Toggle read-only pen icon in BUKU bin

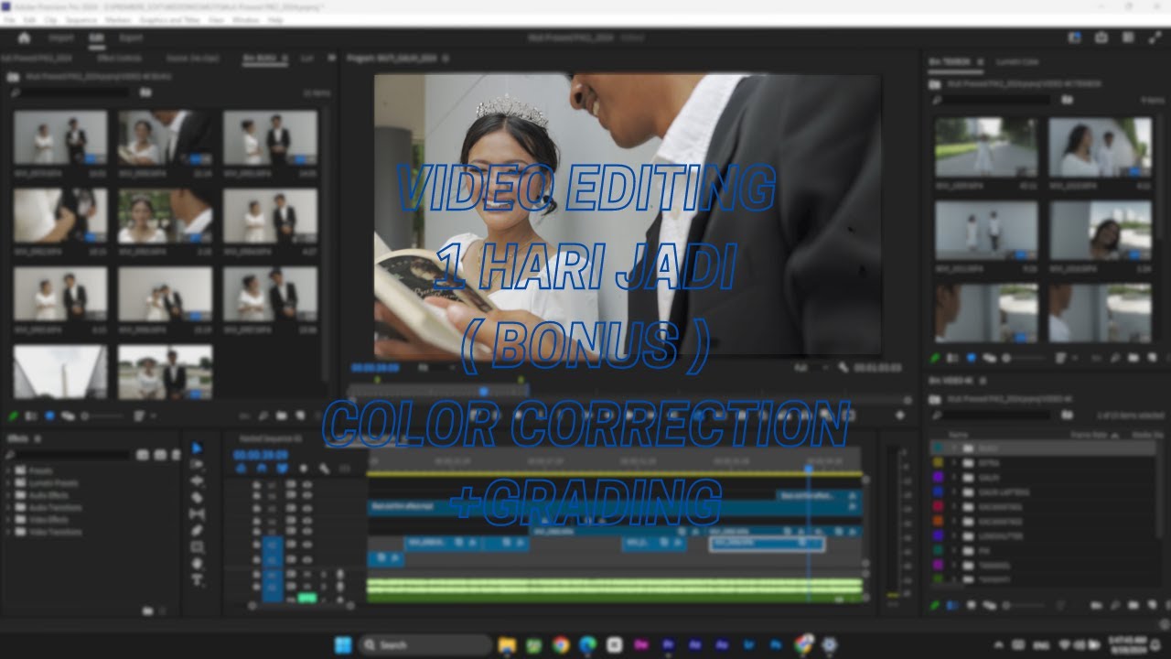pyautogui.click(x=14, y=415)
